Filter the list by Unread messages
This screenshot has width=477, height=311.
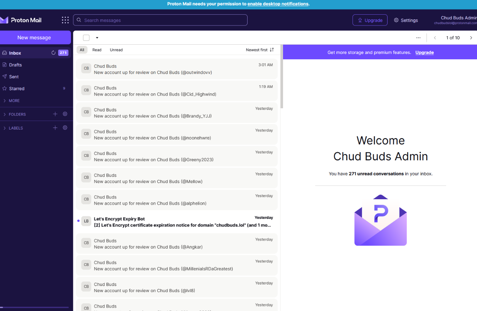click(116, 50)
